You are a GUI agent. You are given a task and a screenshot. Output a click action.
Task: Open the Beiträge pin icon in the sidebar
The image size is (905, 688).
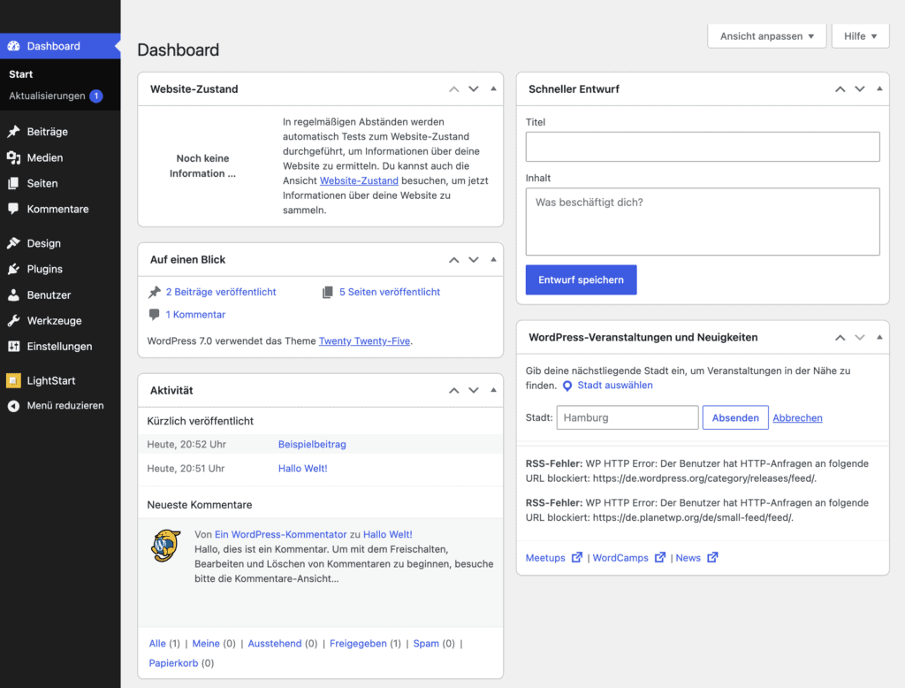[x=13, y=132]
